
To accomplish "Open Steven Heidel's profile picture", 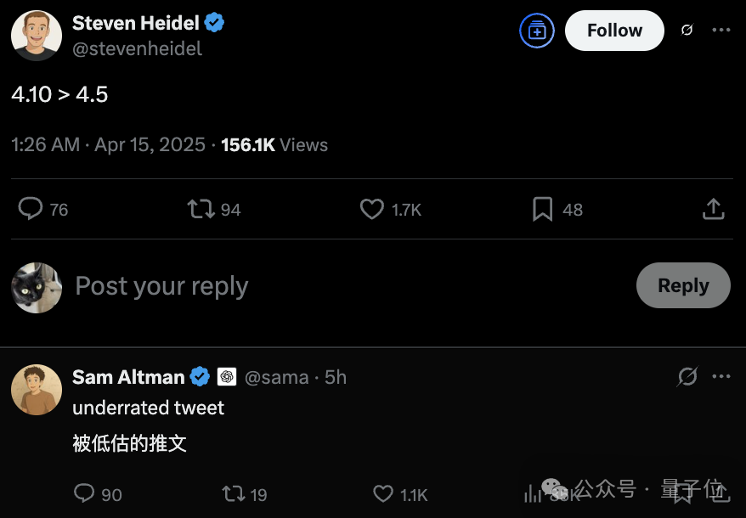I will (x=36, y=36).
